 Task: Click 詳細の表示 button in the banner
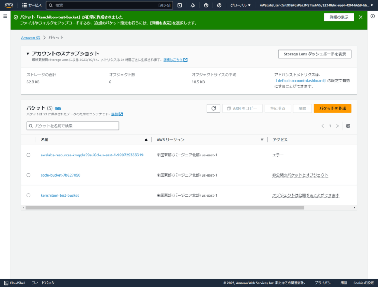[x=339, y=17]
